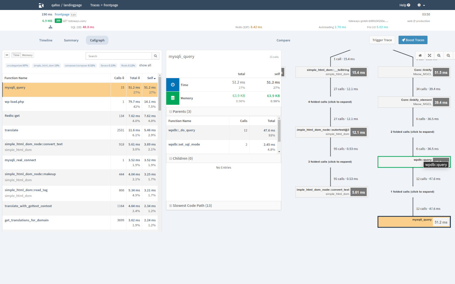Reset callgraph view with the home icon
455x284 pixels.
420,55
